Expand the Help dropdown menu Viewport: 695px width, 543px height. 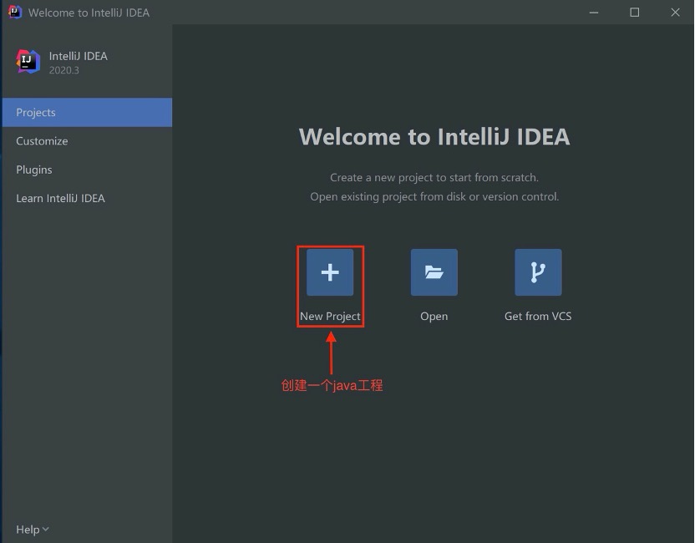click(33, 530)
